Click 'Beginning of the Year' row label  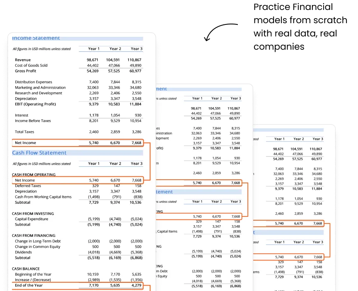point(33,274)
